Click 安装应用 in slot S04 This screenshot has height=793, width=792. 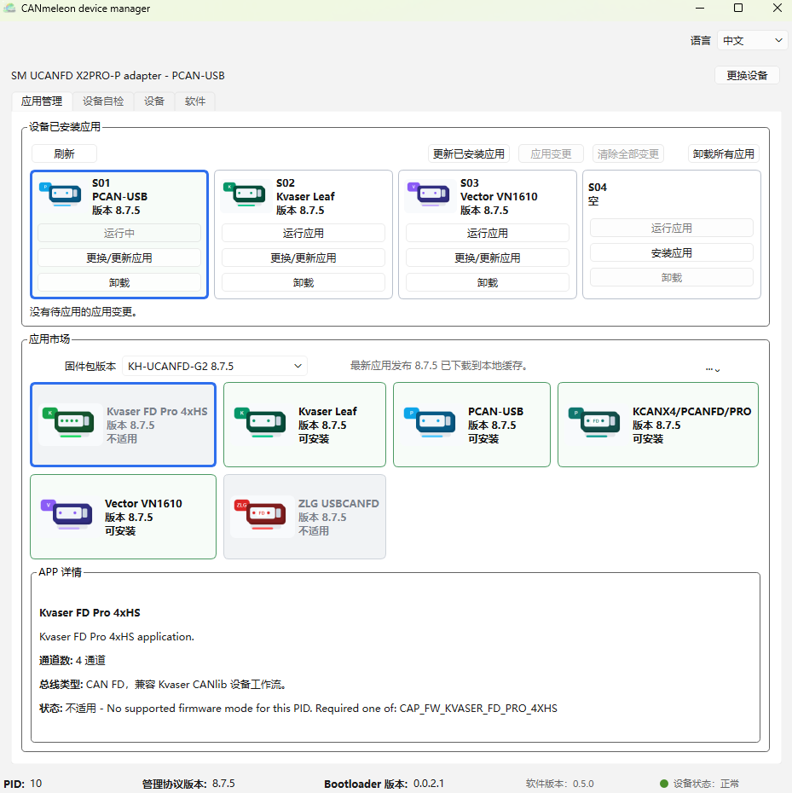coord(672,253)
